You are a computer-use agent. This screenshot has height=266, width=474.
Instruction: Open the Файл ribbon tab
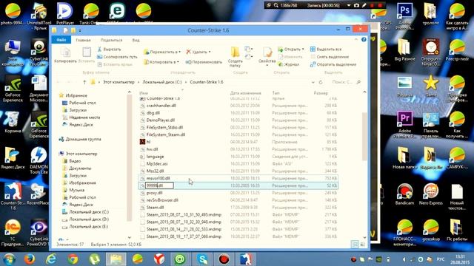coord(61,40)
